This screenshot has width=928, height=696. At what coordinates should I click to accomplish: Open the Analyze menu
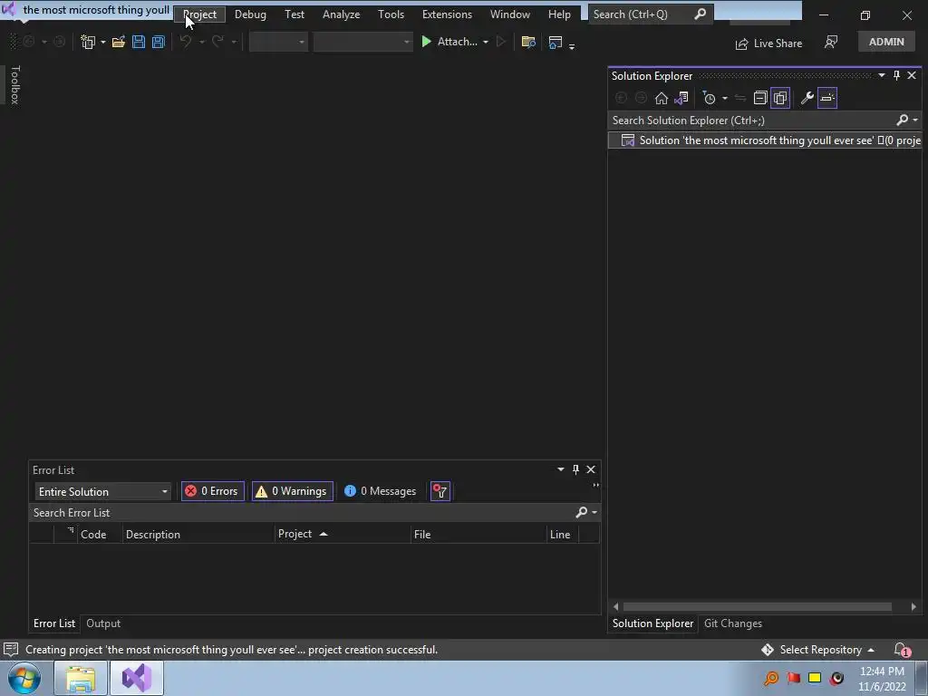click(x=341, y=14)
